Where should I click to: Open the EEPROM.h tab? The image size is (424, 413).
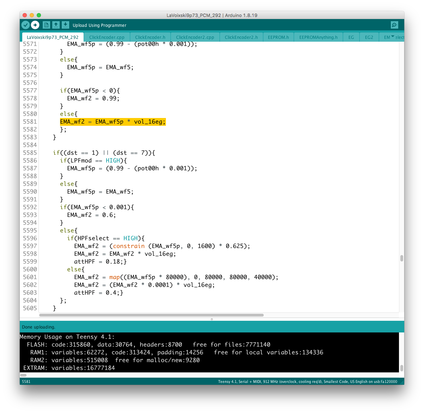tap(278, 37)
